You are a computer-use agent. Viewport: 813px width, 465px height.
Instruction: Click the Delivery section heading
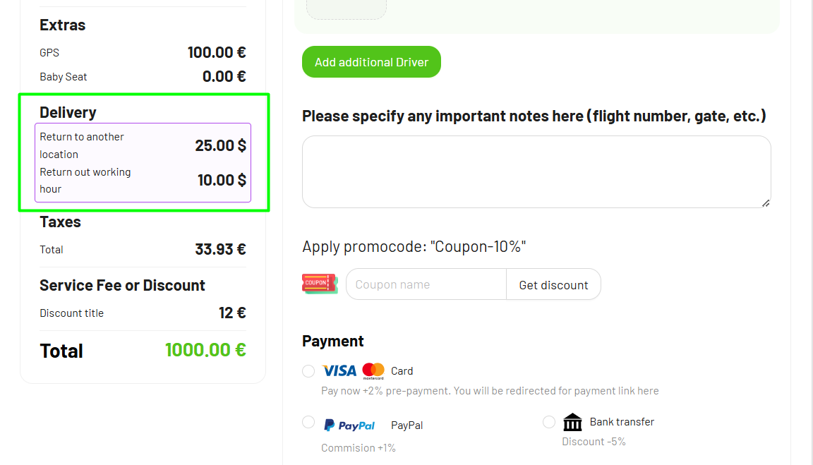tap(68, 112)
